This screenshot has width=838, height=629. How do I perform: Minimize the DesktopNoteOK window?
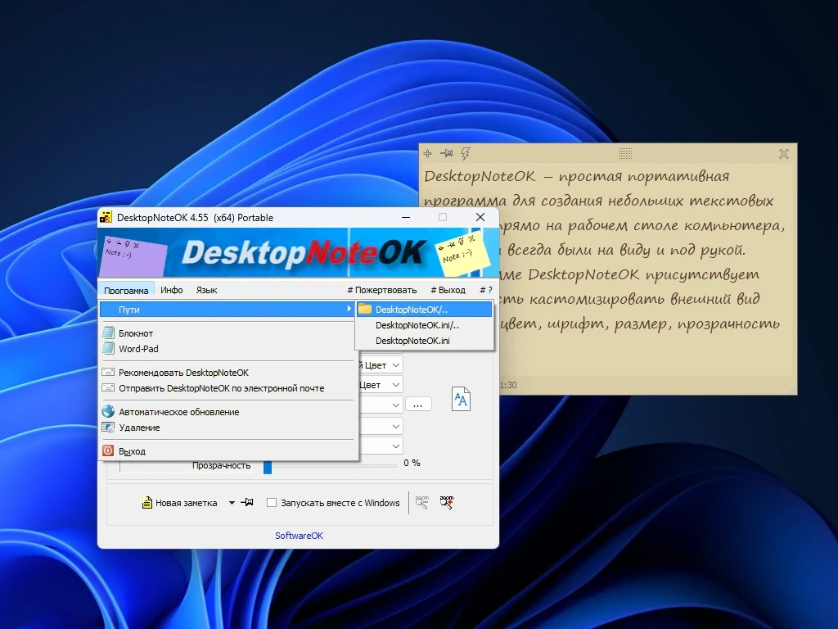coord(406,217)
